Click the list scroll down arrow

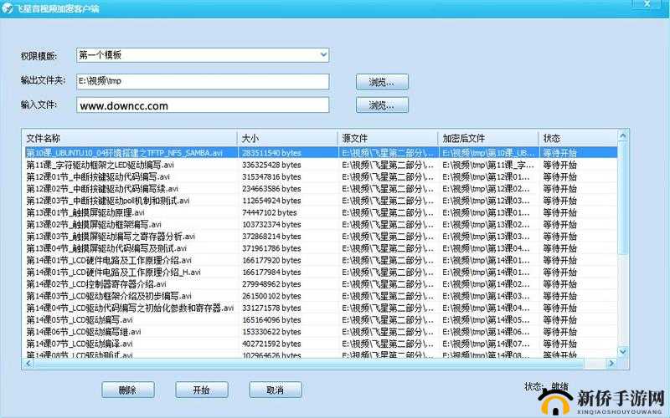point(623,352)
